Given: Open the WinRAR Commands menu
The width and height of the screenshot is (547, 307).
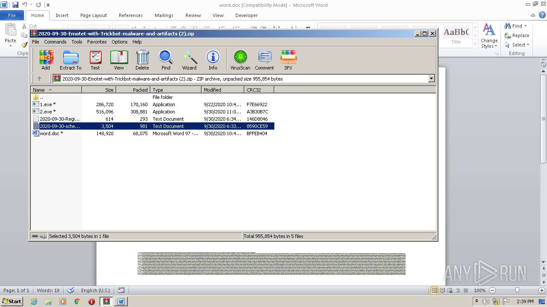Looking at the screenshot, I should tap(55, 42).
